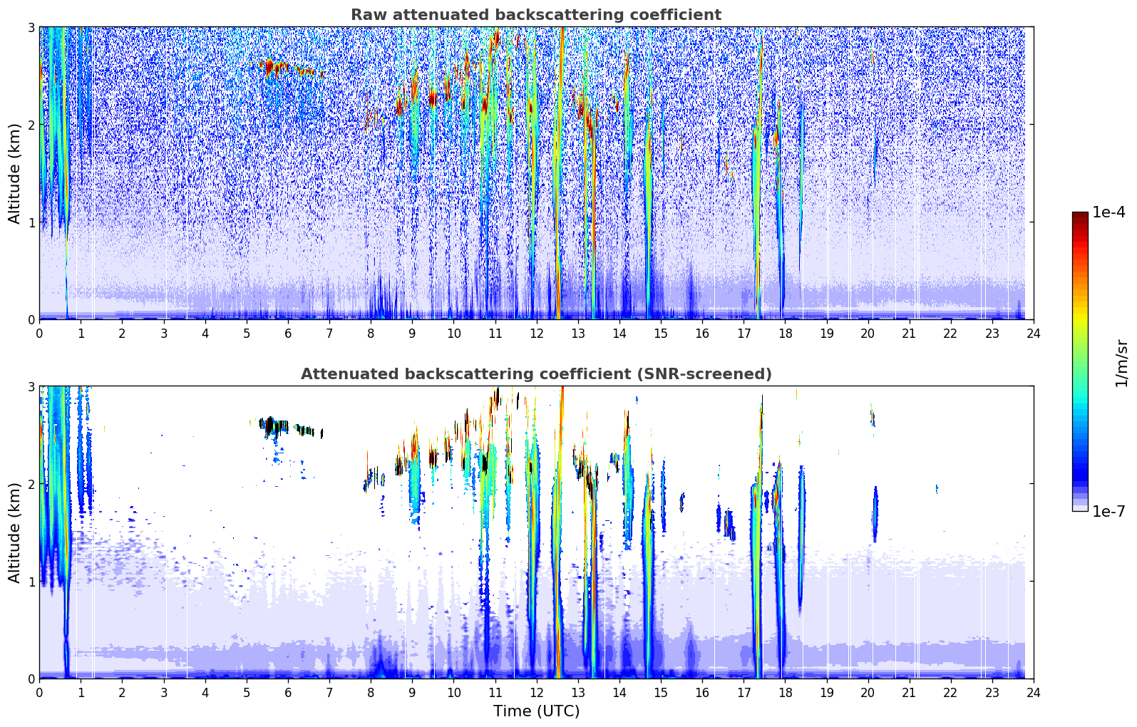The height and width of the screenshot is (727, 1137).
Task: Click the 2 km tick on top plot
Action: [x=31, y=125]
